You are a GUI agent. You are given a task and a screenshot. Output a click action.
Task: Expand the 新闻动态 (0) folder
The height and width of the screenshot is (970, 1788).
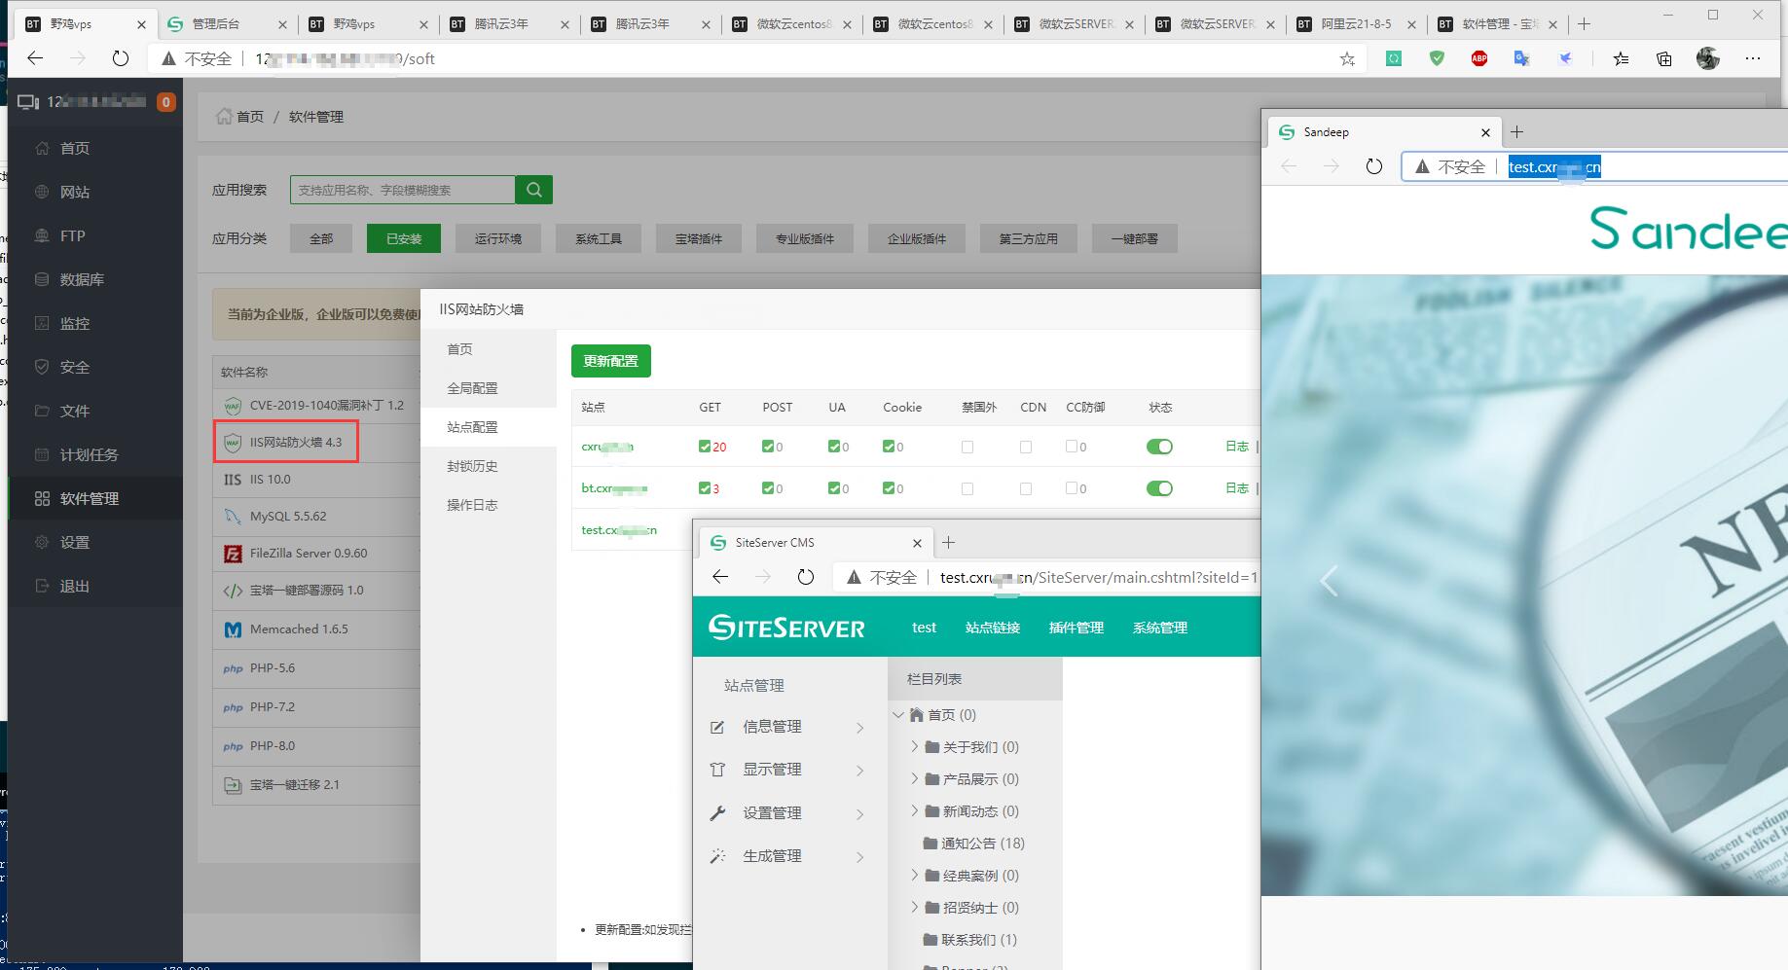[x=915, y=811]
